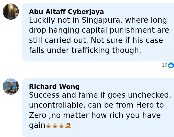This screenshot has height=137, width=174.
Task: Click the third money bag emoji
Action: (61, 125)
